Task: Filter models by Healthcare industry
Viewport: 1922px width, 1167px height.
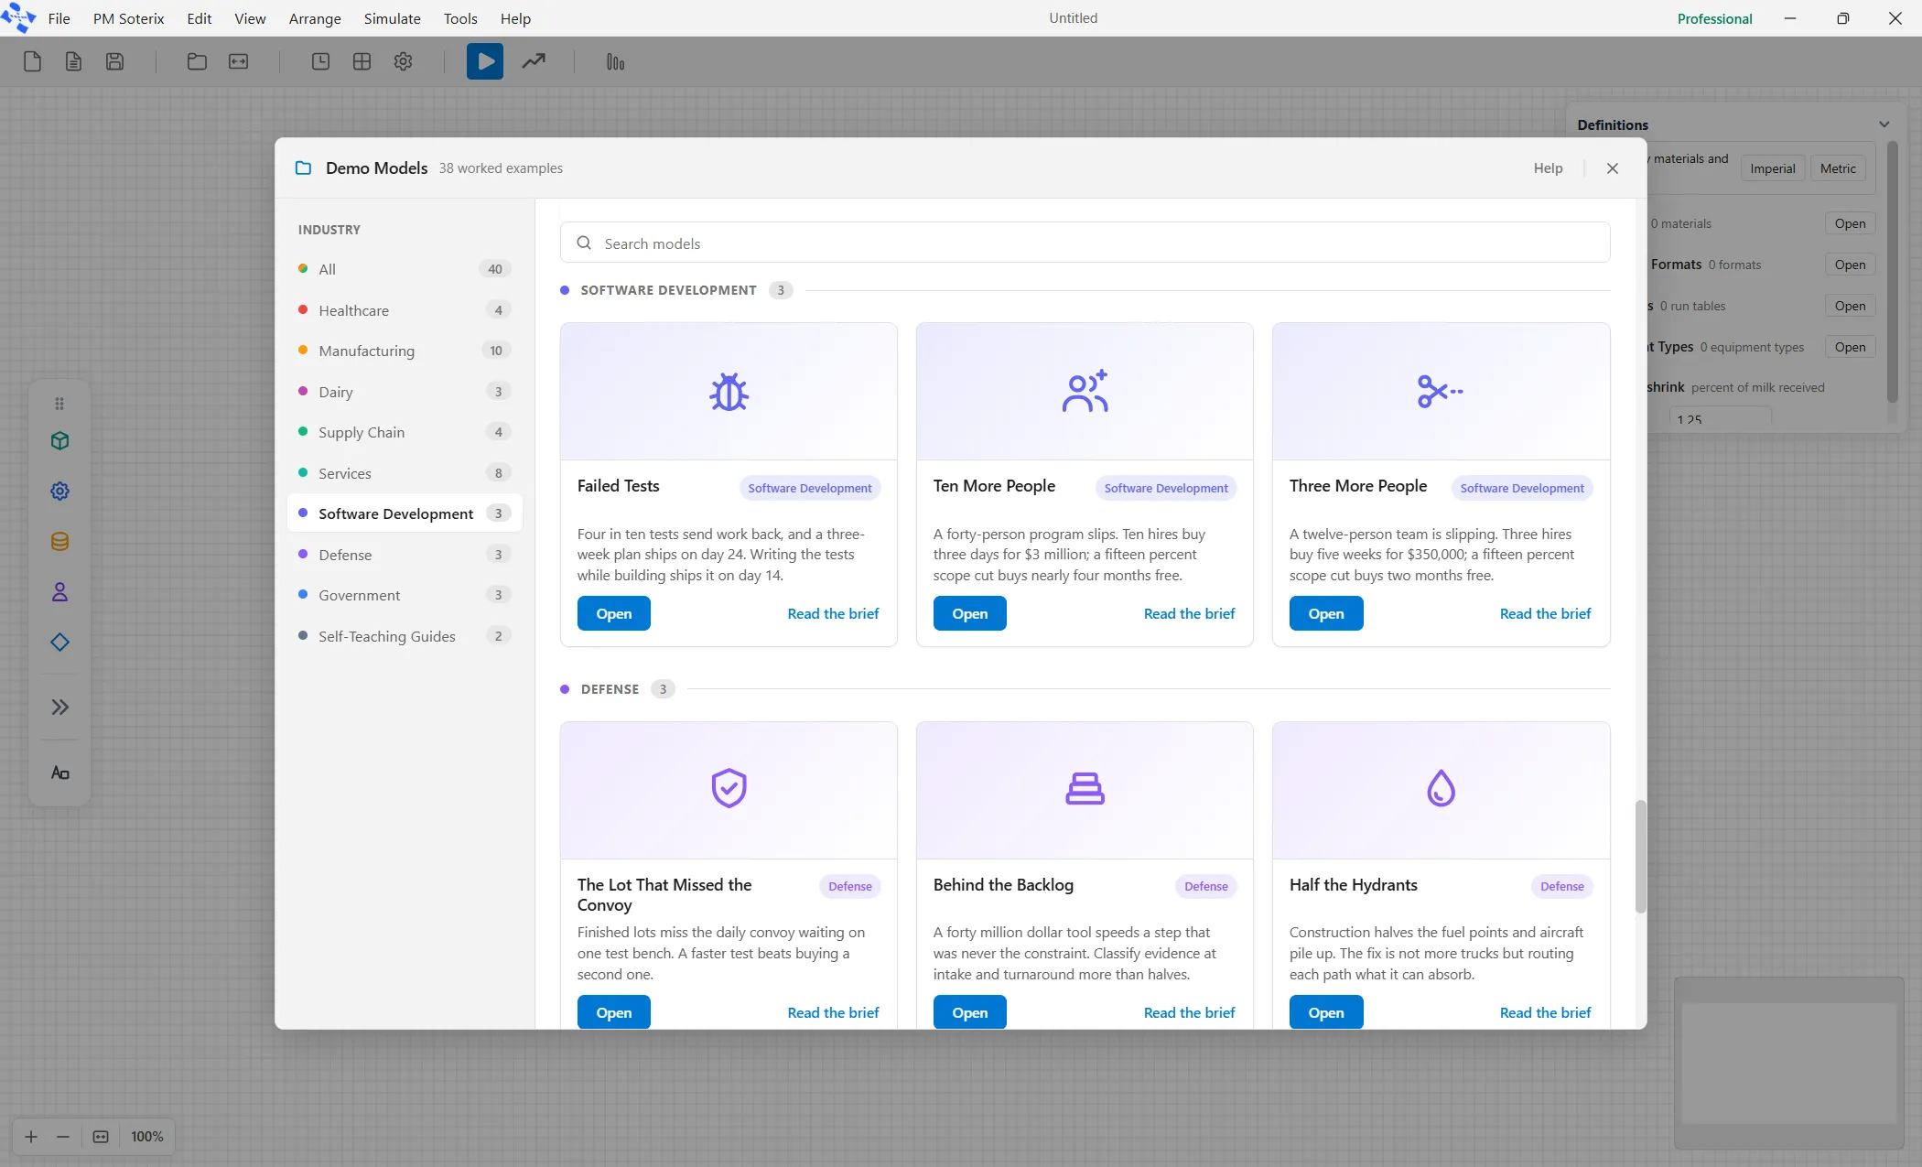Action: 405,310
